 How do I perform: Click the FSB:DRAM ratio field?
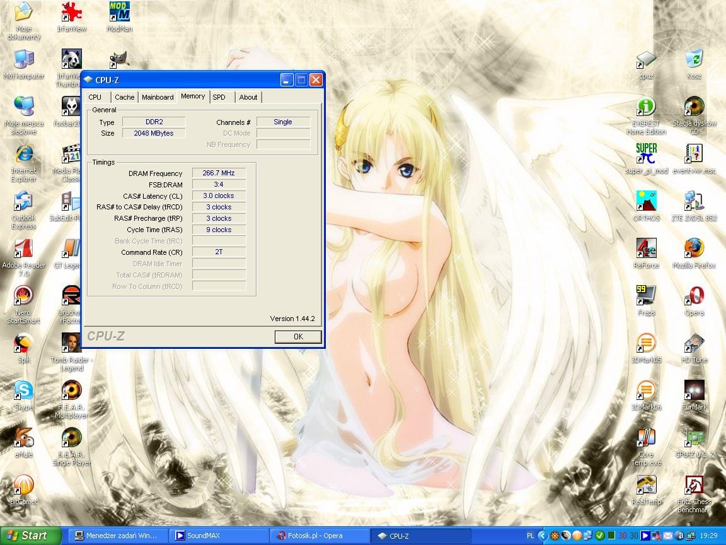(219, 184)
